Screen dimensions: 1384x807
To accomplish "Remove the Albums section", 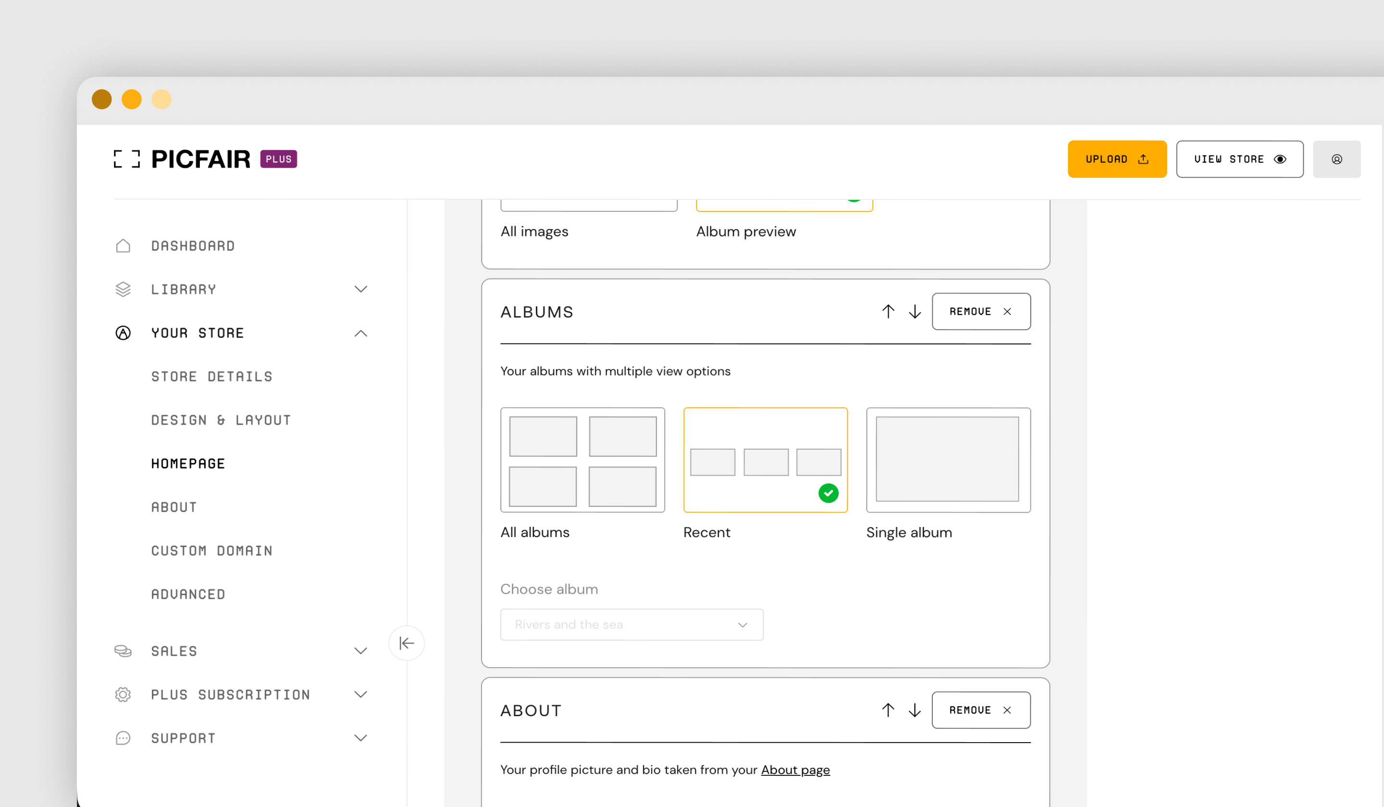I will pos(981,311).
